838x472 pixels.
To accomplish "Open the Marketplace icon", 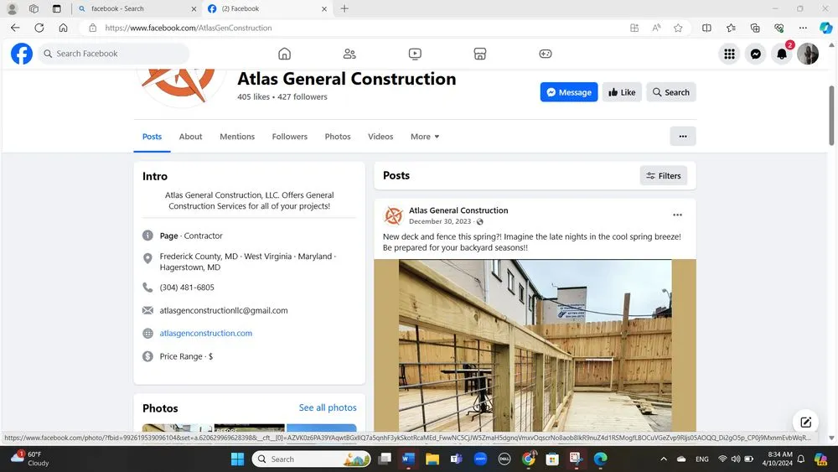I will [480, 54].
